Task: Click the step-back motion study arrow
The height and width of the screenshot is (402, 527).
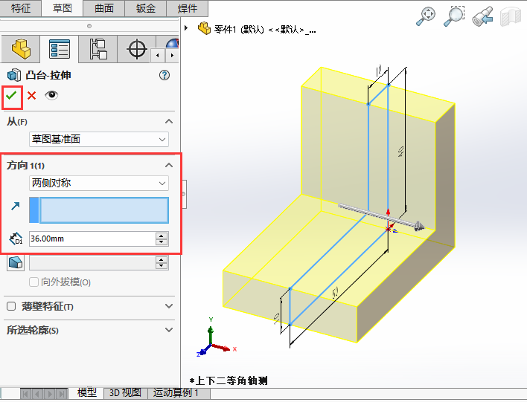Action: [x=38, y=394]
